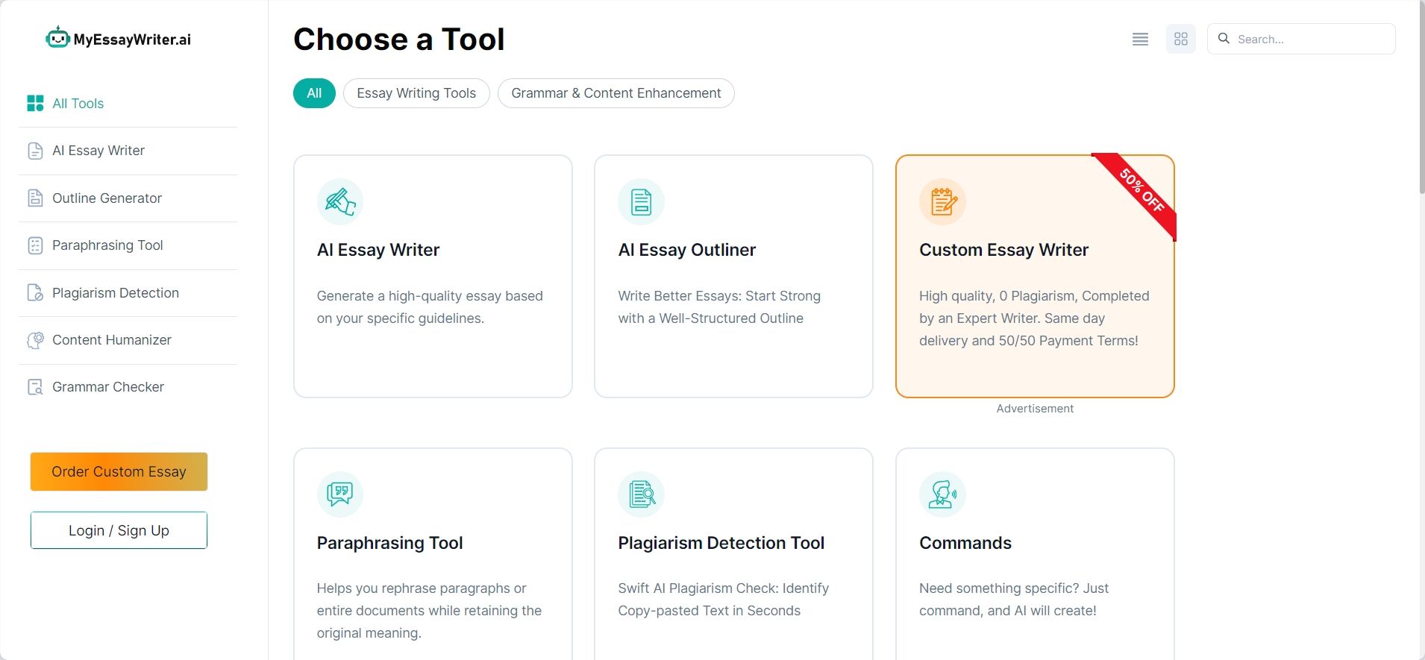The width and height of the screenshot is (1425, 660).
Task: Focus the Search input field
Action: point(1301,39)
